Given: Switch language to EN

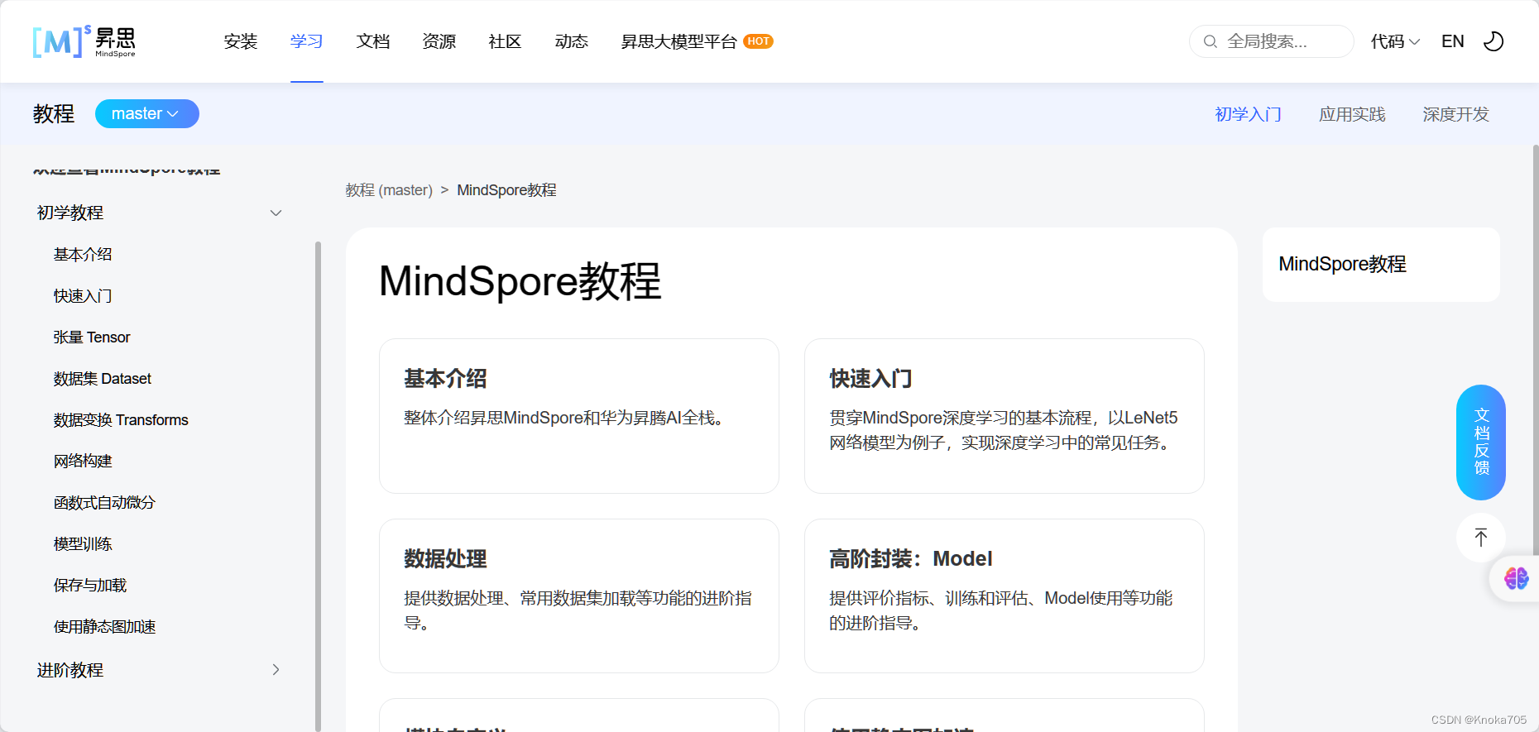Looking at the screenshot, I should tap(1452, 41).
